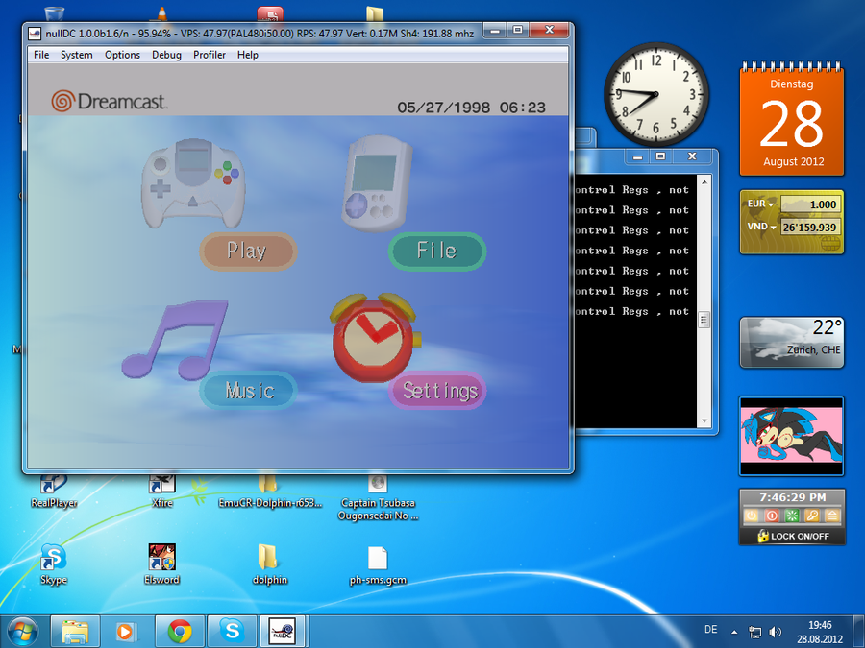Image resolution: width=865 pixels, height=648 pixels.
Task: Click the green sleep icon in gadget
Action: 792,516
